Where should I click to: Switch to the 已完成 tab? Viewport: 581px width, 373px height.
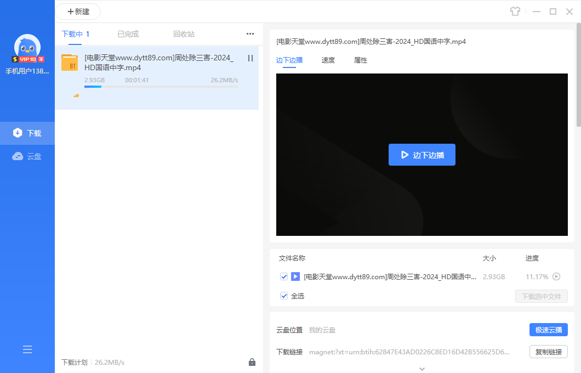point(128,34)
